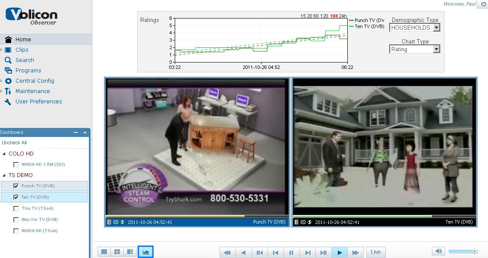Go to the Search menu item

point(25,60)
